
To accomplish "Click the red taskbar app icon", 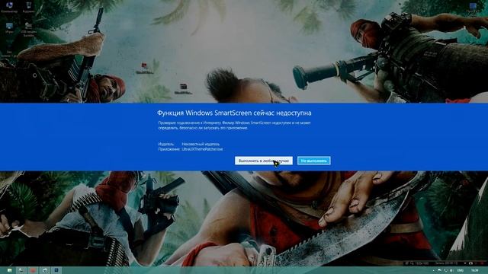I will 33,270.
